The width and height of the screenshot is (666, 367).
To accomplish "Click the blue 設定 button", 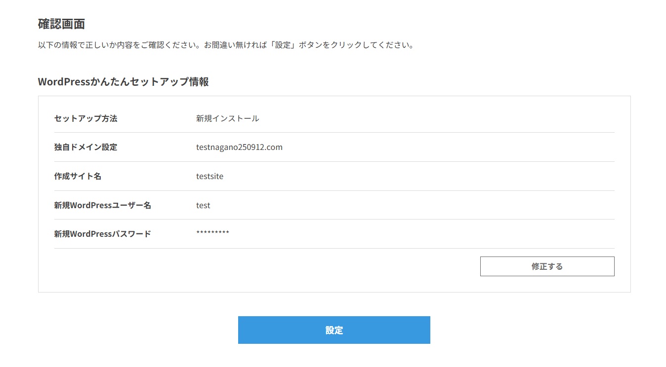I will [x=334, y=330].
